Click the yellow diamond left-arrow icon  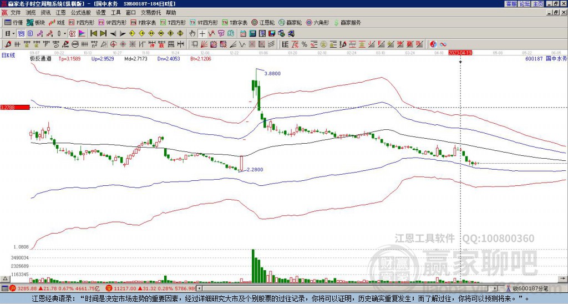[132, 34]
